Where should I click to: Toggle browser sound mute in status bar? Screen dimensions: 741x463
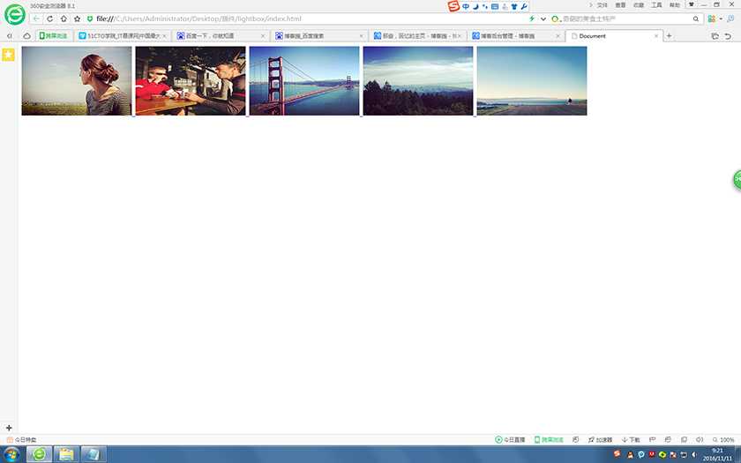[x=700, y=439]
